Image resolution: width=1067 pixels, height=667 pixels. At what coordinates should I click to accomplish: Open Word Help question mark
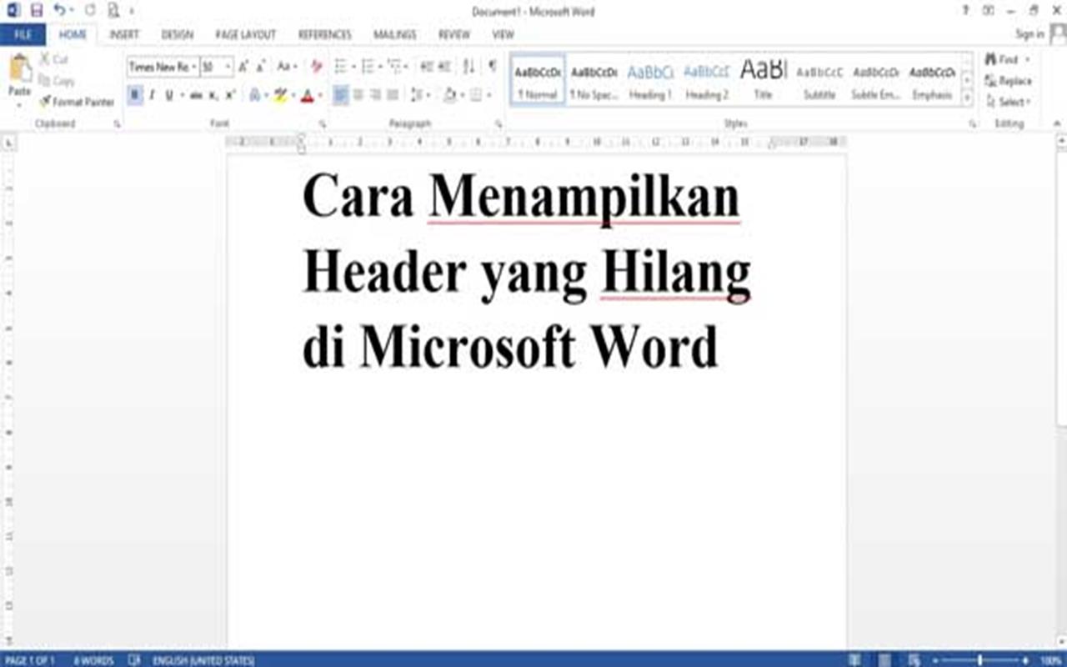(x=965, y=10)
